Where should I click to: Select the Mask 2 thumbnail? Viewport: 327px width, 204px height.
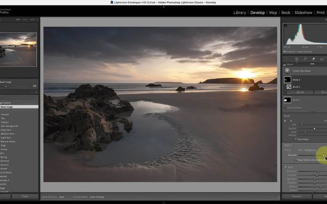click(x=287, y=100)
